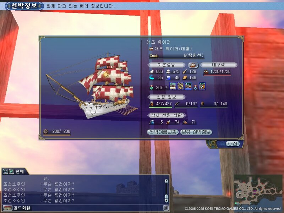Toggle the chat window switch icon
The image size is (284, 213).
click(x=5, y=171)
